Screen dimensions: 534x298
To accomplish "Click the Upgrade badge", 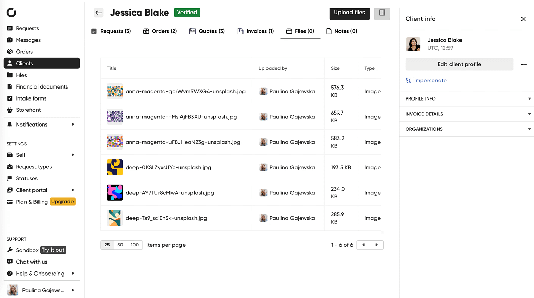I will (63, 202).
